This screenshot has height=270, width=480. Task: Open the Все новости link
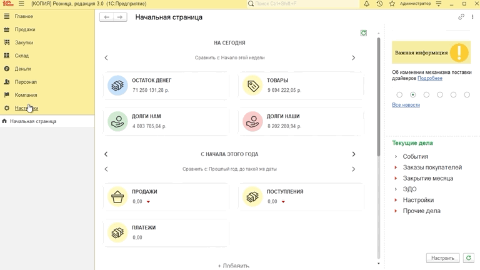click(x=406, y=105)
